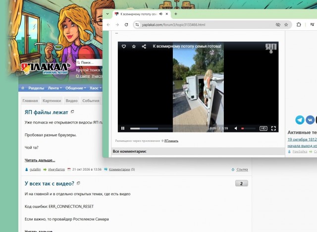This screenshot has height=232, width=317.
Task: Open the video in fullscreen mode
Action: [x=273, y=128]
